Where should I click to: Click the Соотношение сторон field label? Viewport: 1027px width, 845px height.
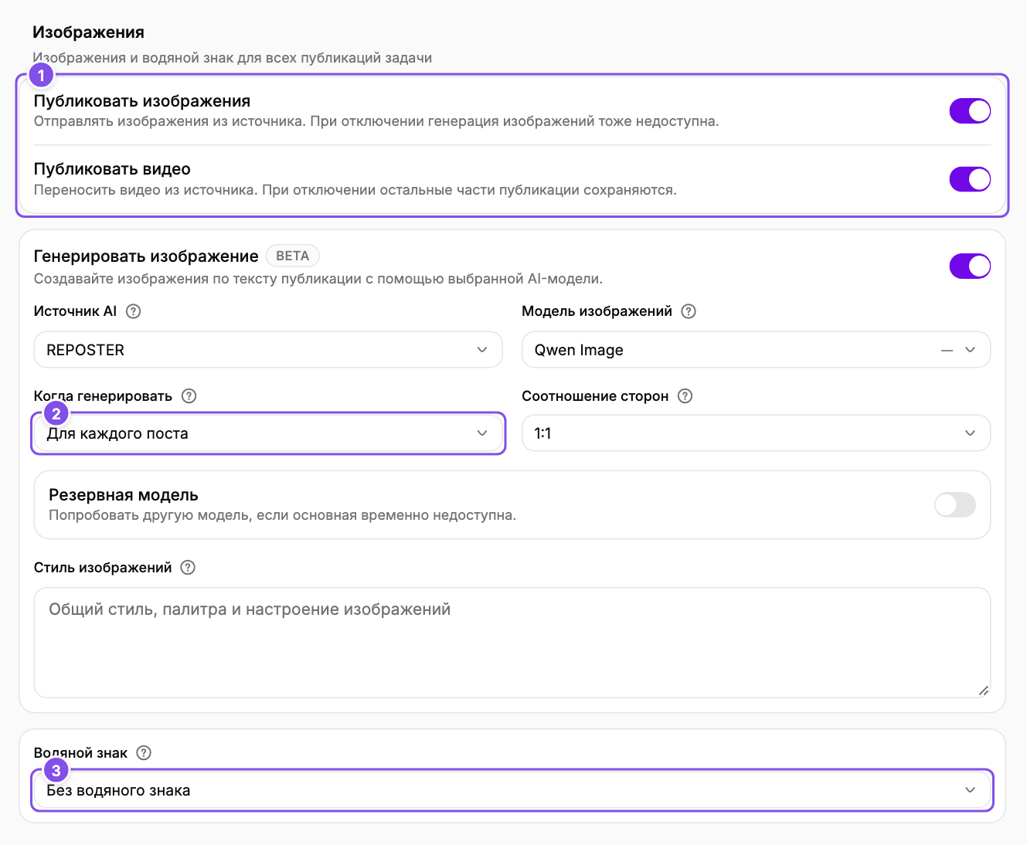coord(595,396)
